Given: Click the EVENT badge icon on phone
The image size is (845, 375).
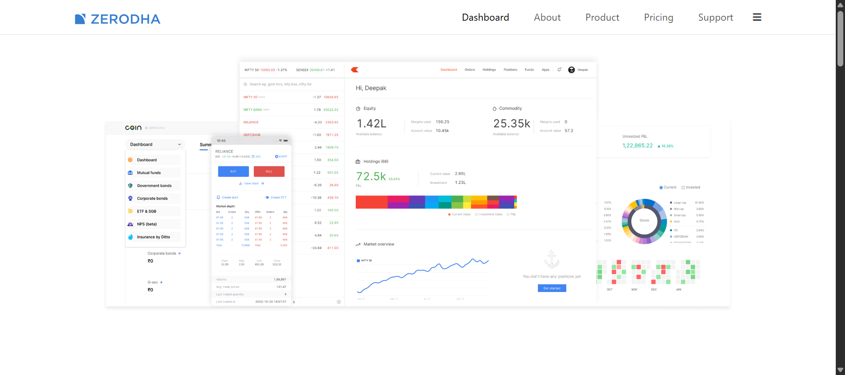Looking at the screenshot, I should (x=277, y=156).
